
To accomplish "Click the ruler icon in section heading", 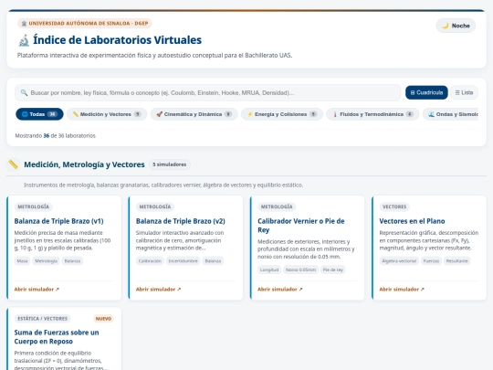I will pyautogui.click(x=13, y=164).
